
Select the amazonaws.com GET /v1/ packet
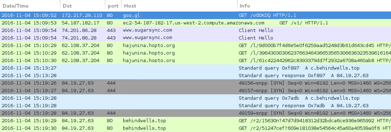click(x=195, y=23)
